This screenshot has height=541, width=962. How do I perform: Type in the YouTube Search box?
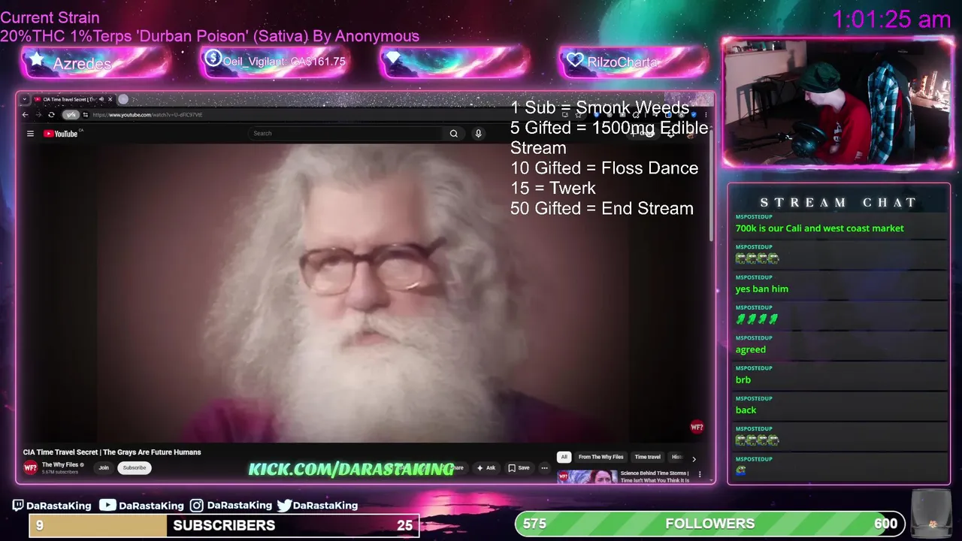pos(346,134)
